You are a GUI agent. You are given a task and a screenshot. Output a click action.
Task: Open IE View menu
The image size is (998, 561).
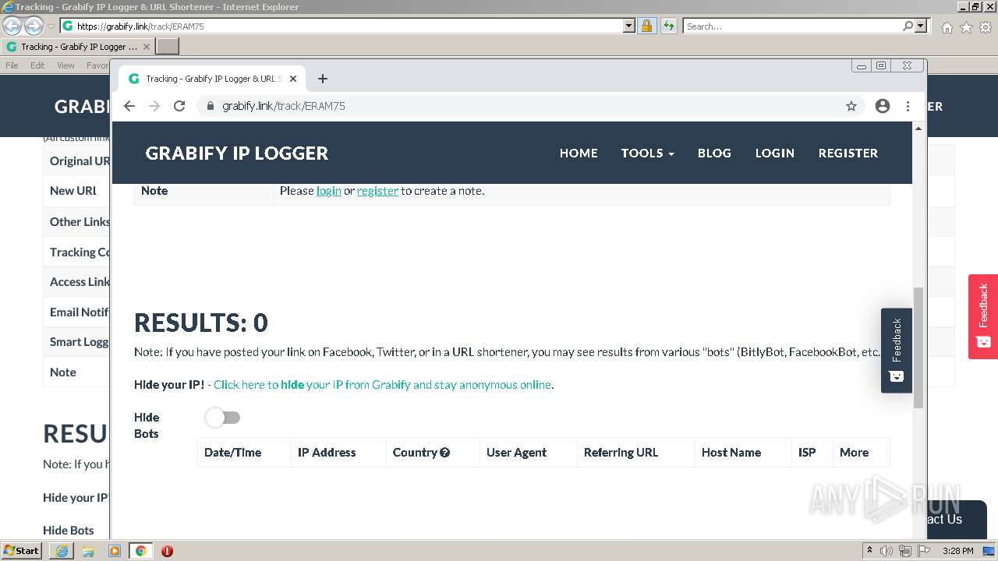coord(65,65)
